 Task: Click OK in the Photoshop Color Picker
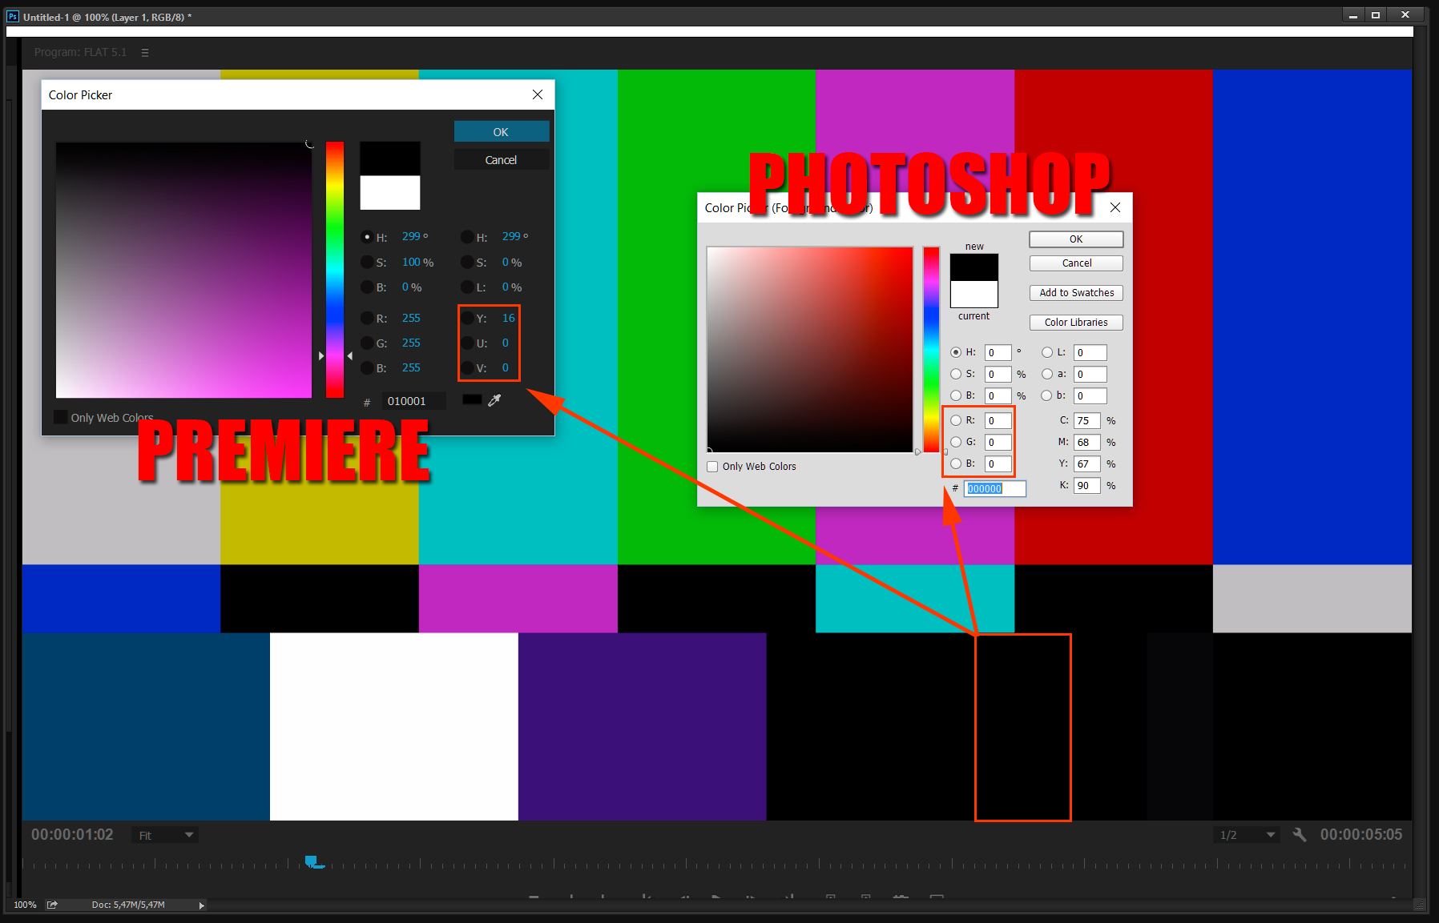(1076, 239)
